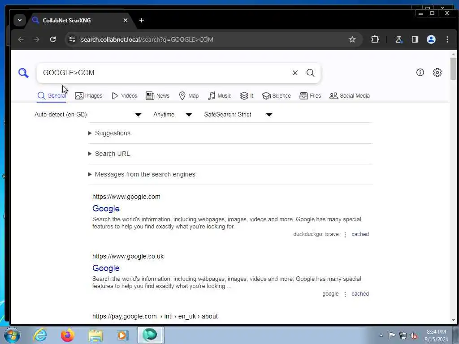The width and height of the screenshot is (459, 344).
Task: Select the General search tab
Action: [x=52, y=96]
